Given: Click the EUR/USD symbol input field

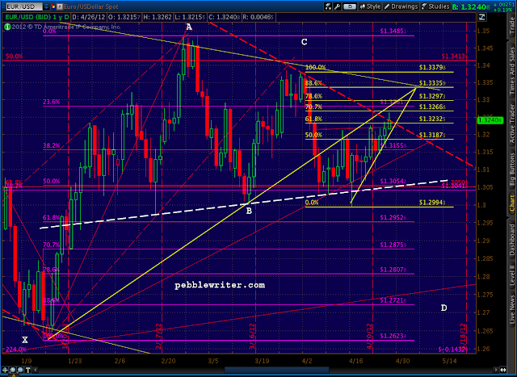Looking at the screenshot, I should (24, 6).
